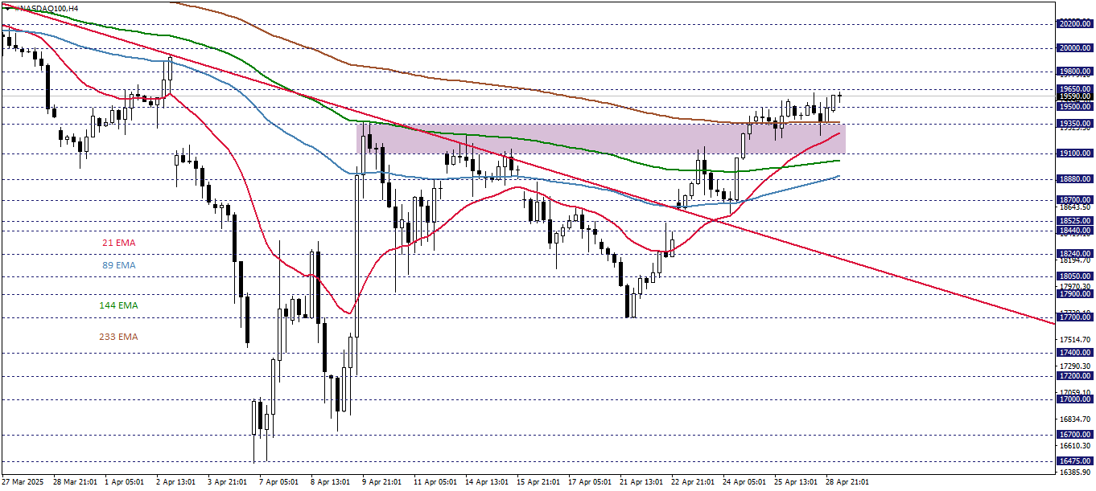Image resolution: width=1096 pixels, height=491 pixels.
Task: Click the 19100.00 price level label
Action: [x=1076, y=153]
